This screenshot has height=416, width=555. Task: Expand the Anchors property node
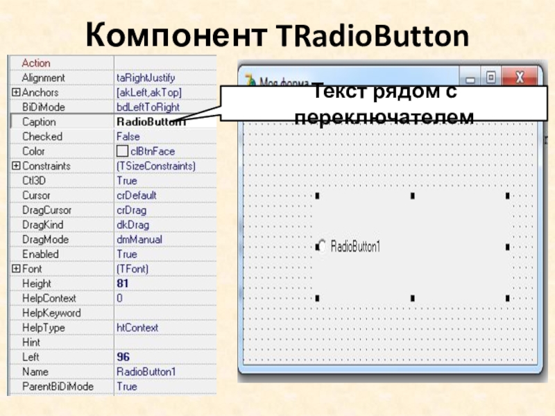tap(16, 92)
